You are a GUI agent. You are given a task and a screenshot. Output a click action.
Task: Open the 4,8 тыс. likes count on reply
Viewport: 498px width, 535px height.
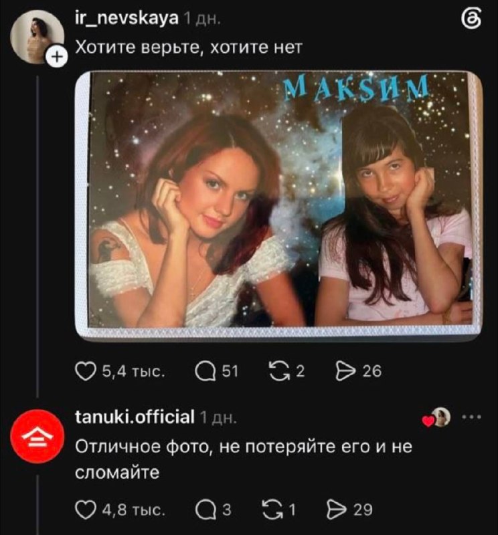[134, 510]
